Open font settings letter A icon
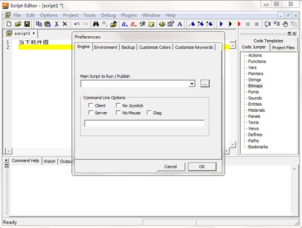 [x=180, y=24]
